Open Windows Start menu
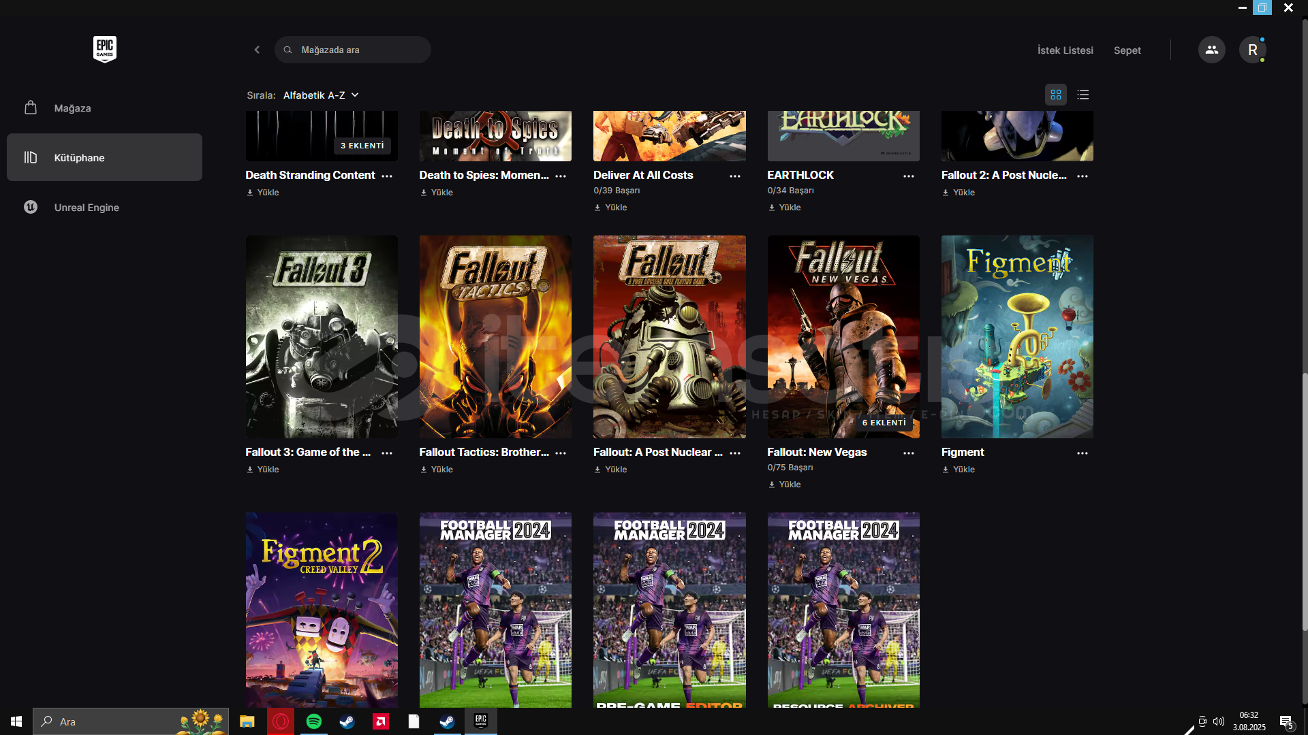 pyautogui.click(x=16, y=721)
